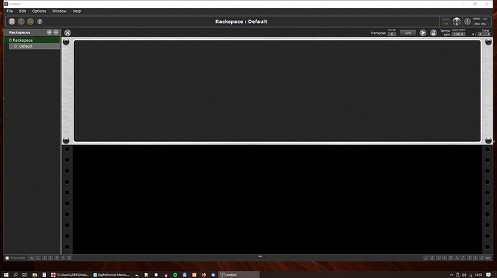Click the Untitled taskbar window button
Screen dimensions: 497x278
pos(238,275)
